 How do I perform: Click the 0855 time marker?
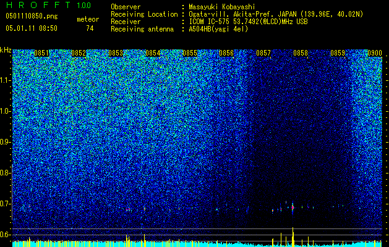(189, 53)
